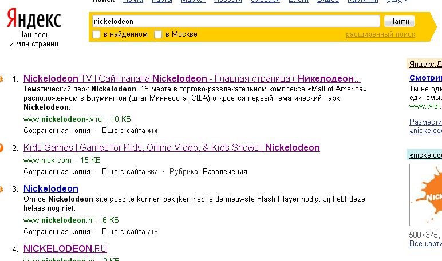
Task: Click the www.nickelodeon-tv.ru green URL
Action: pos(62,119)
